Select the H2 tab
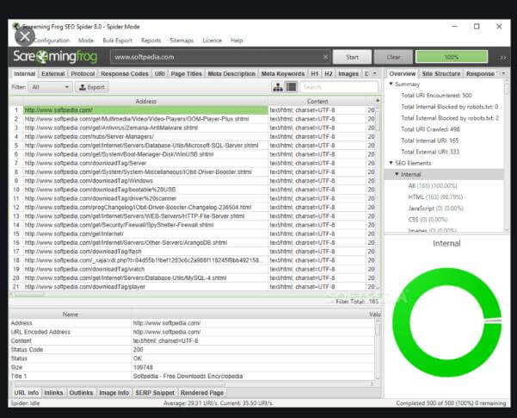Image resolution: width=517 pixels, height=418 pixels. click(329, 73)
